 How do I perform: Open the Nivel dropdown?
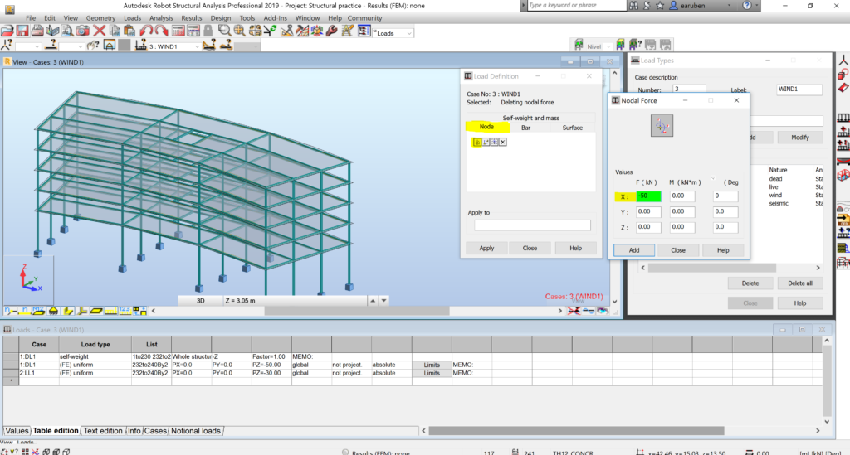[608, 46]
